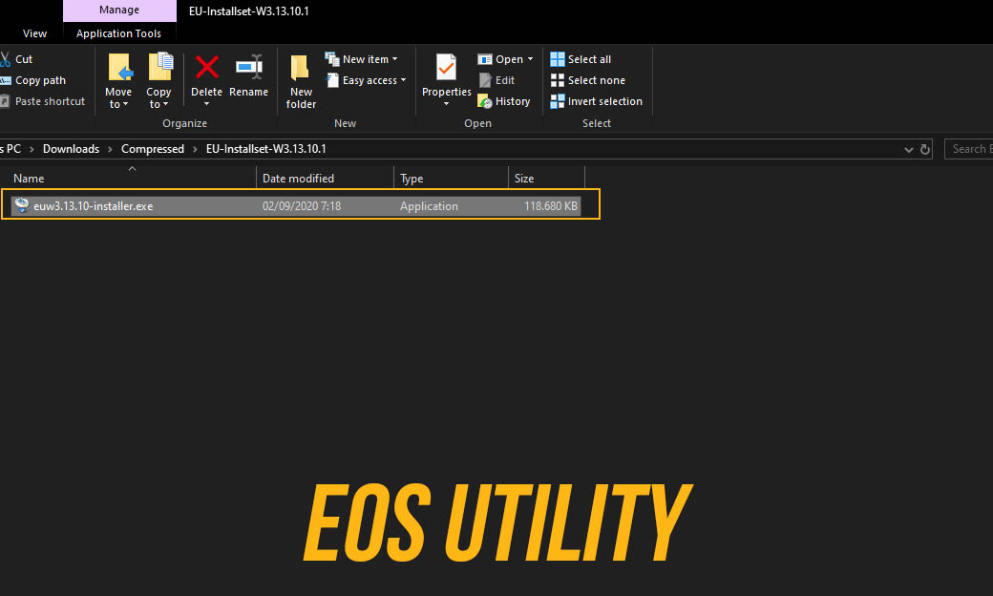Sort by the Size column header

(546, 179)
